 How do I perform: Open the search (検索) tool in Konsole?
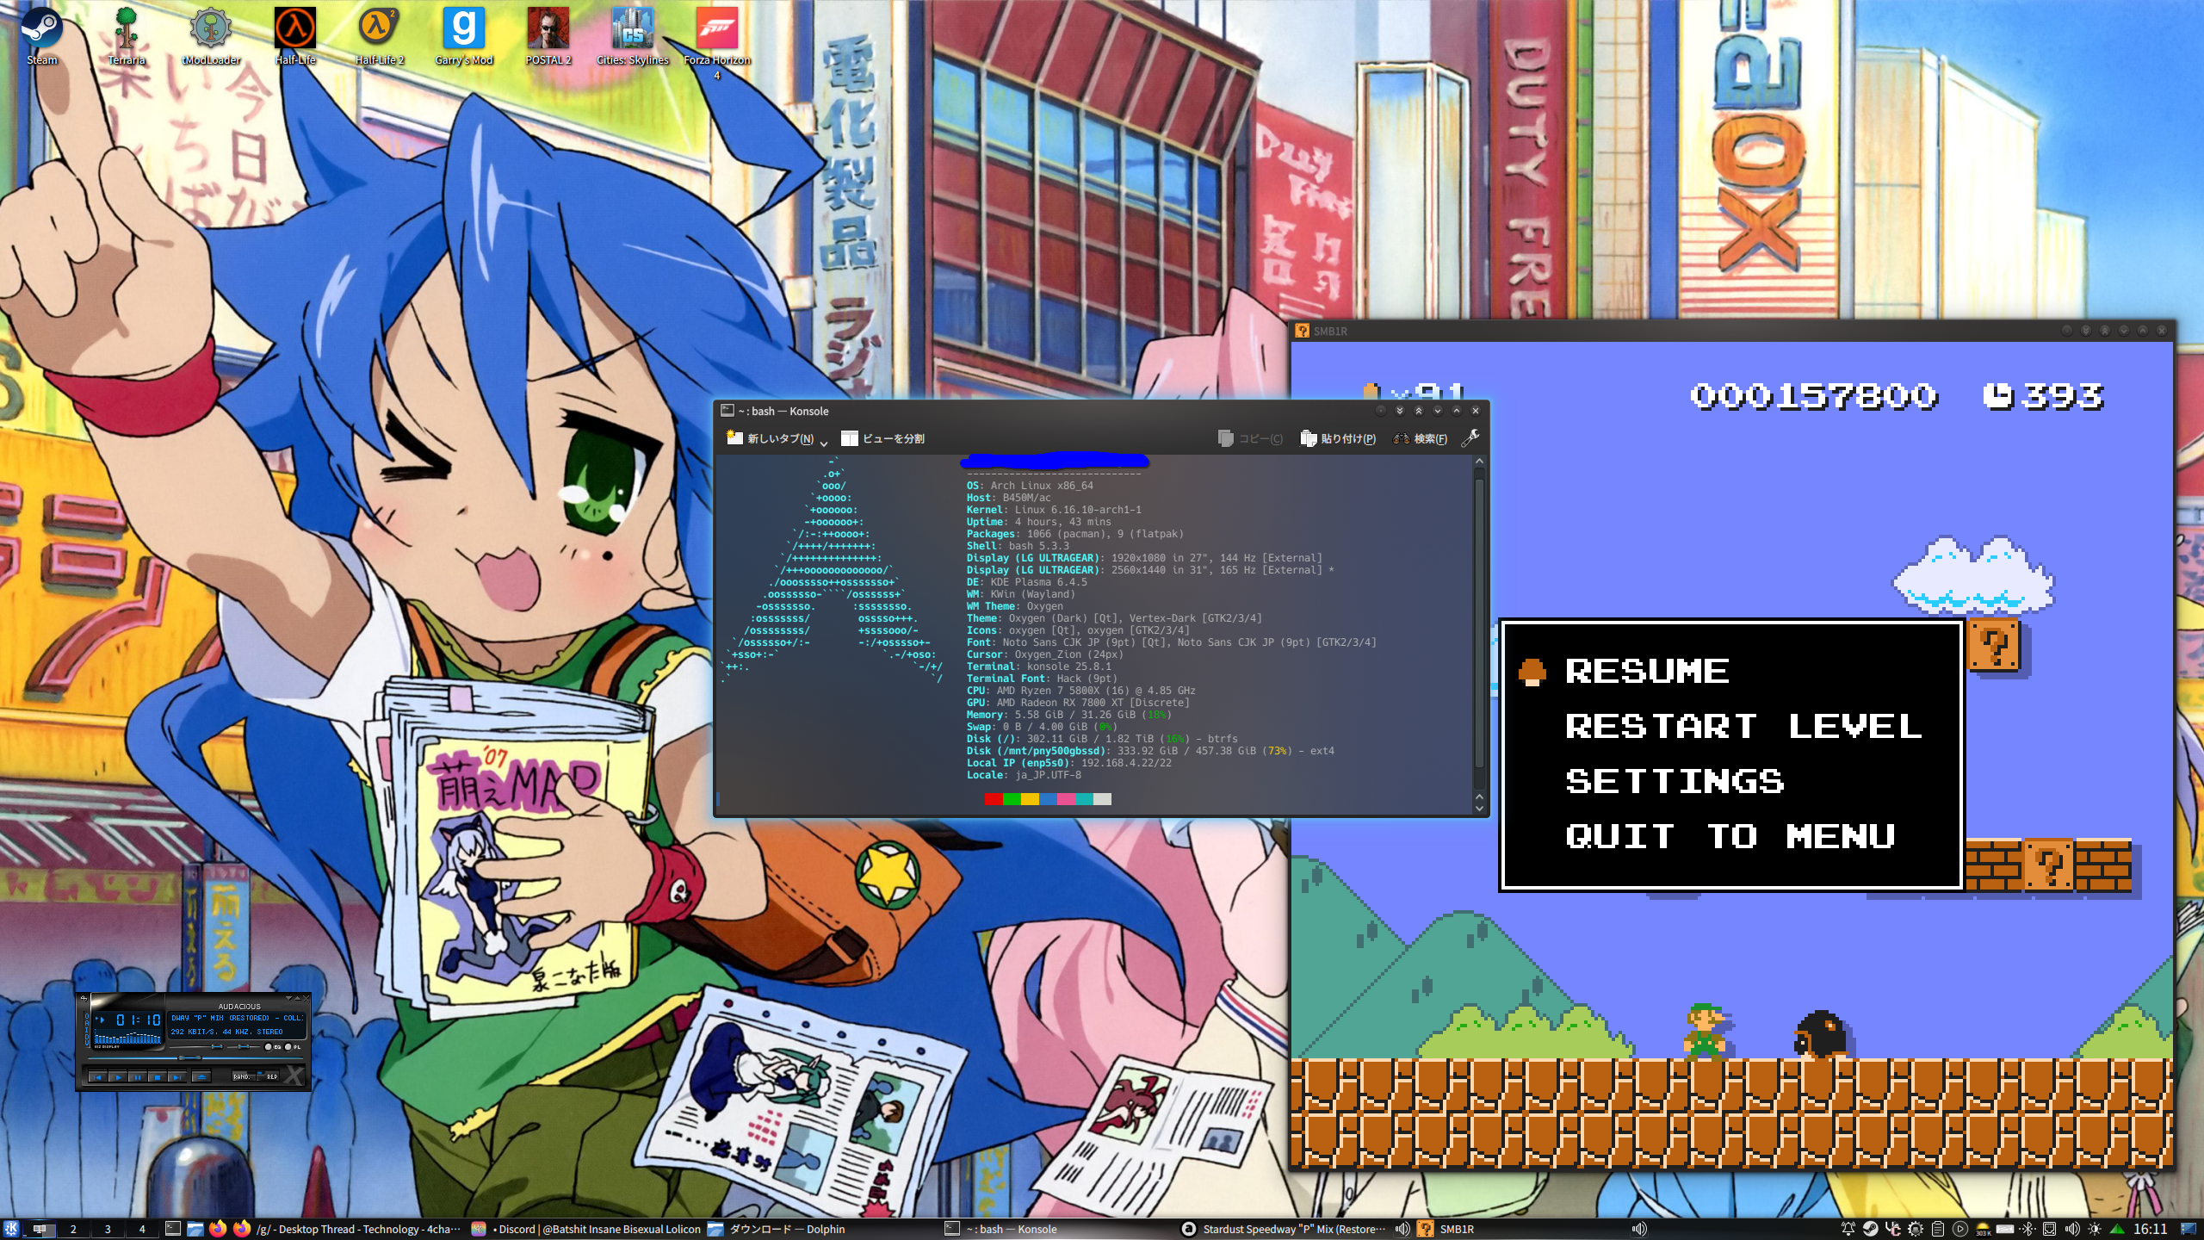1421,438
